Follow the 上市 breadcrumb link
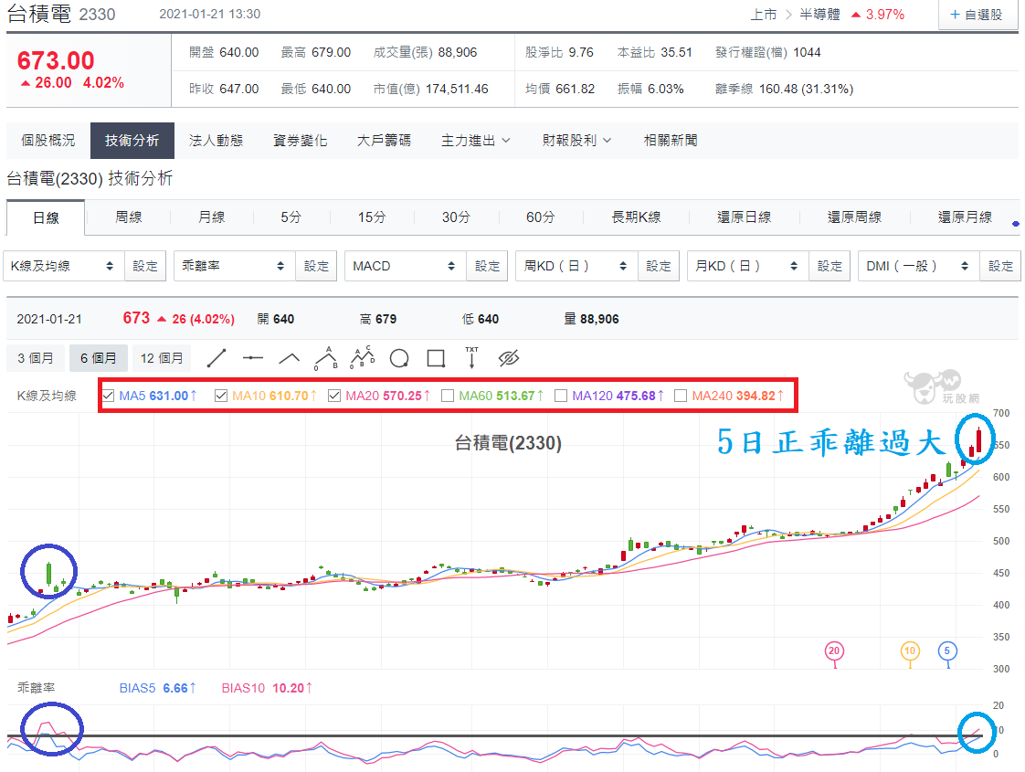 (763, 15)
